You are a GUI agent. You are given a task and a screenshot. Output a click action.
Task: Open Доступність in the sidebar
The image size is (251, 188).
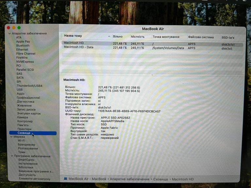point(27,175)
